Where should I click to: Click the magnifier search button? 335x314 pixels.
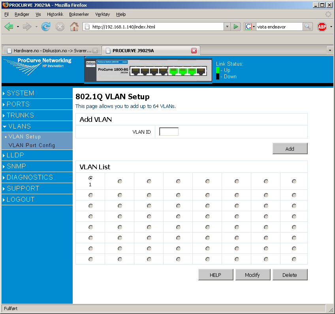pyautogui.click(x=308, y=27)
